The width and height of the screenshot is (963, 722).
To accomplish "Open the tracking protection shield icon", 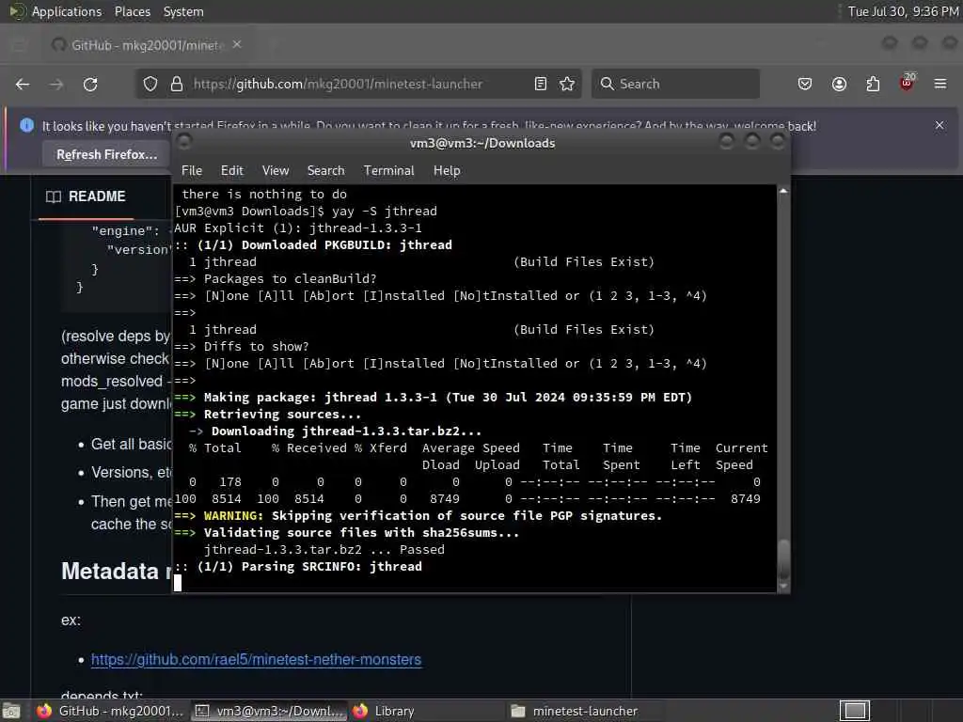I will click(x=150, y=84).
